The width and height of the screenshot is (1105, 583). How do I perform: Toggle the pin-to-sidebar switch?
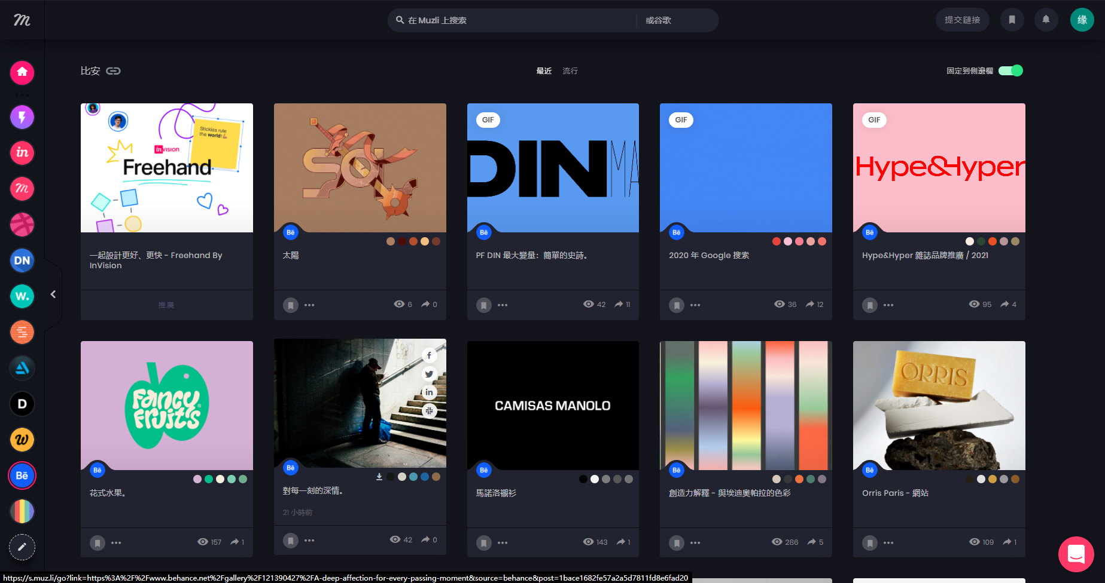[x=1010, y=70]
